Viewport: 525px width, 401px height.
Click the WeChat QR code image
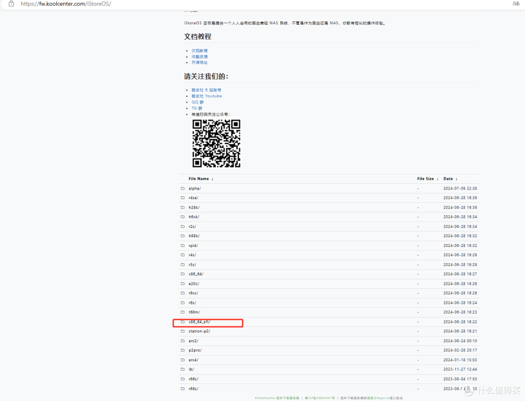click(216, 143)
